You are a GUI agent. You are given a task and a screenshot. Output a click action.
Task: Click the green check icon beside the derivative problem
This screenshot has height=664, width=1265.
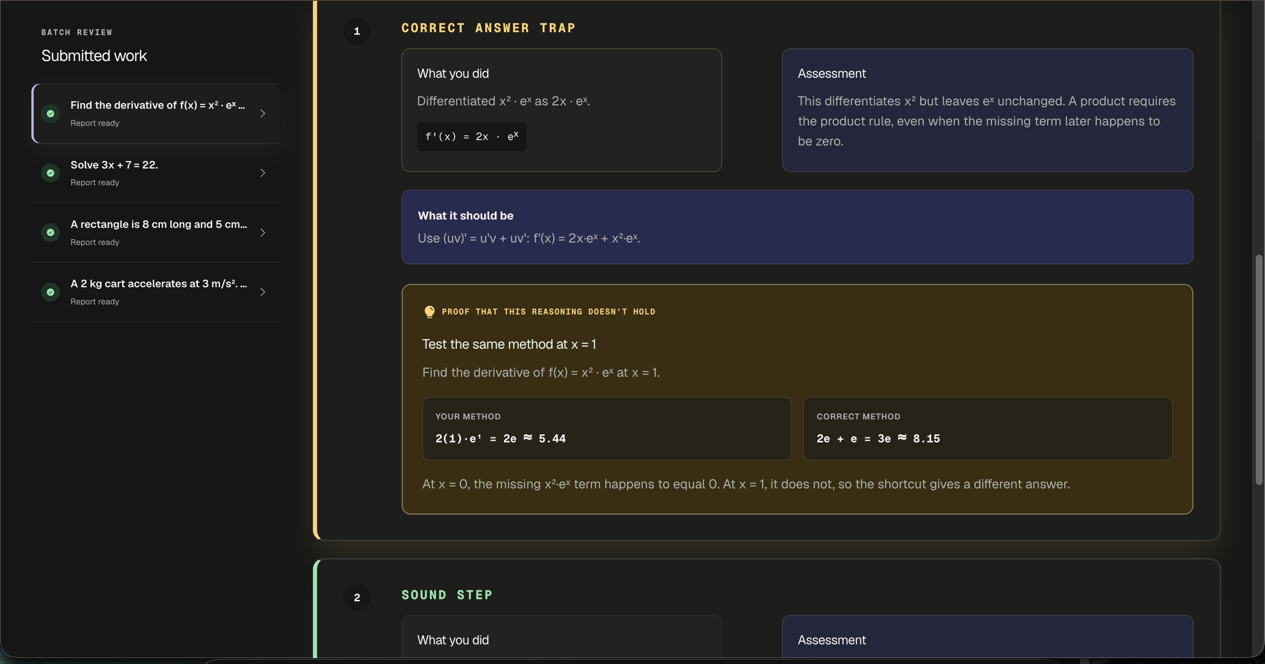tap(50, 113)
